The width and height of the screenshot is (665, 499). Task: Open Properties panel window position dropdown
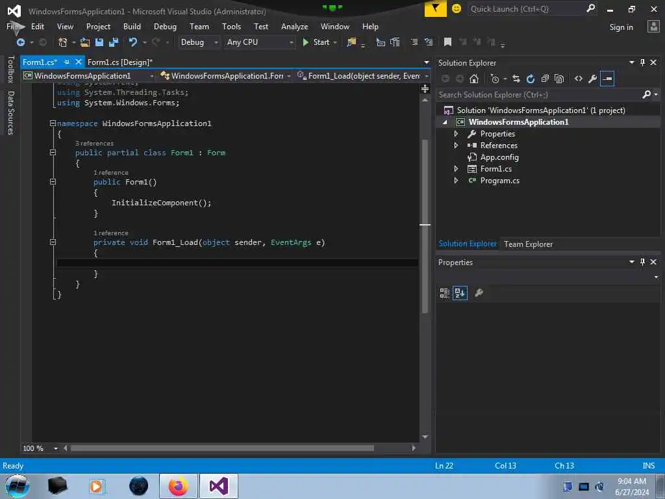tap(631, 262)
